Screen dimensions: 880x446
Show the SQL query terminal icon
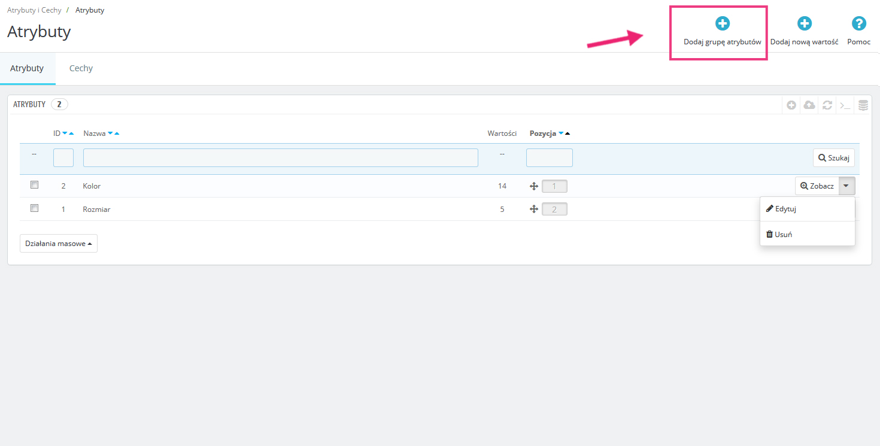pyautogui.click(x=845, y=105)
